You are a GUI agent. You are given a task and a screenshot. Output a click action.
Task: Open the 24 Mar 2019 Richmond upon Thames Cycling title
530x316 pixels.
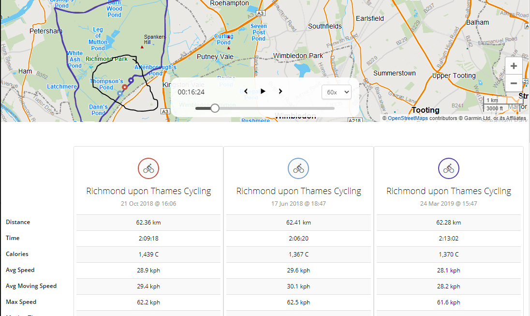pyautogui.click(x=449, y=191)
